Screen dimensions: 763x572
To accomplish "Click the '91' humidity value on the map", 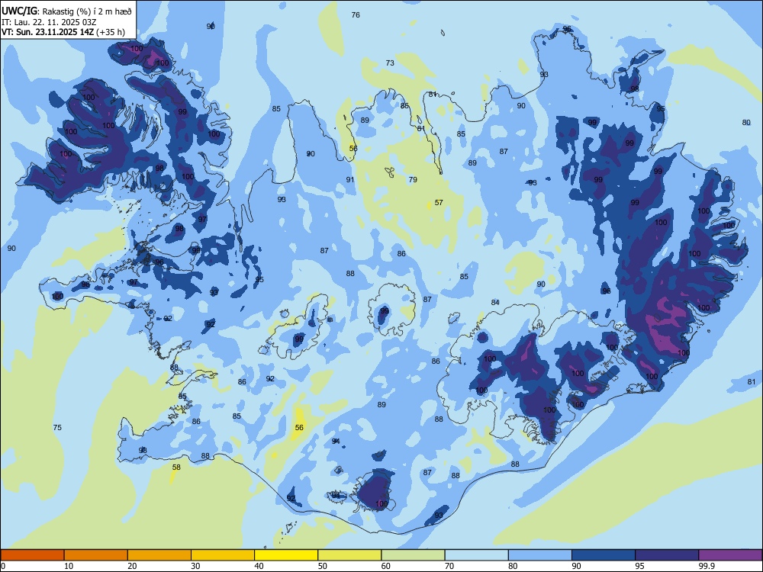I will click(350, 179).
